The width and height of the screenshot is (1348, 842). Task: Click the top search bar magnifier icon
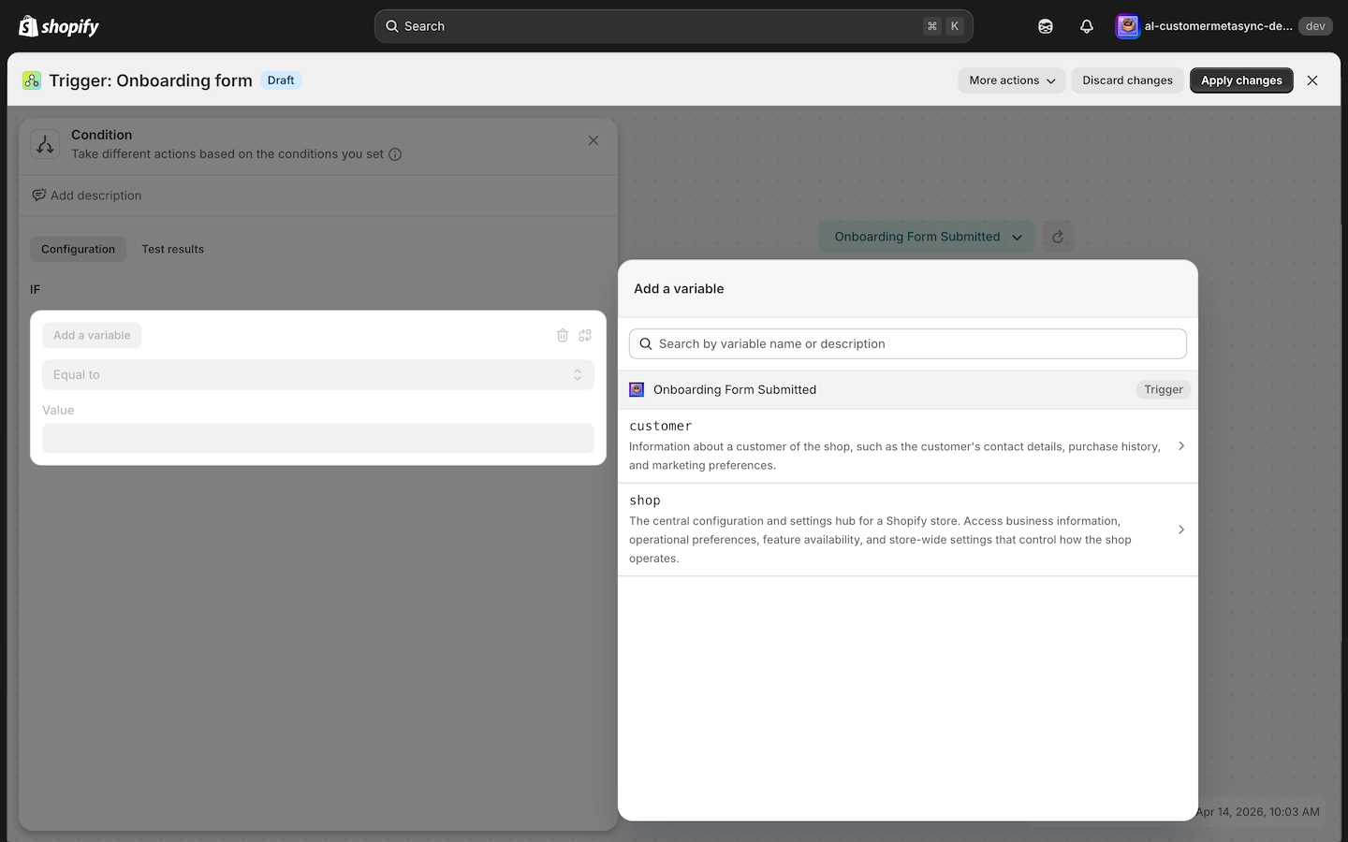click(392, 26)
